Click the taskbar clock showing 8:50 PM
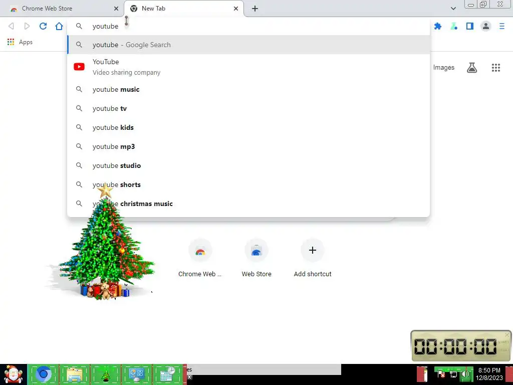Image resolution: width=513 pixels, height=385 pixels. click(489, 374)
